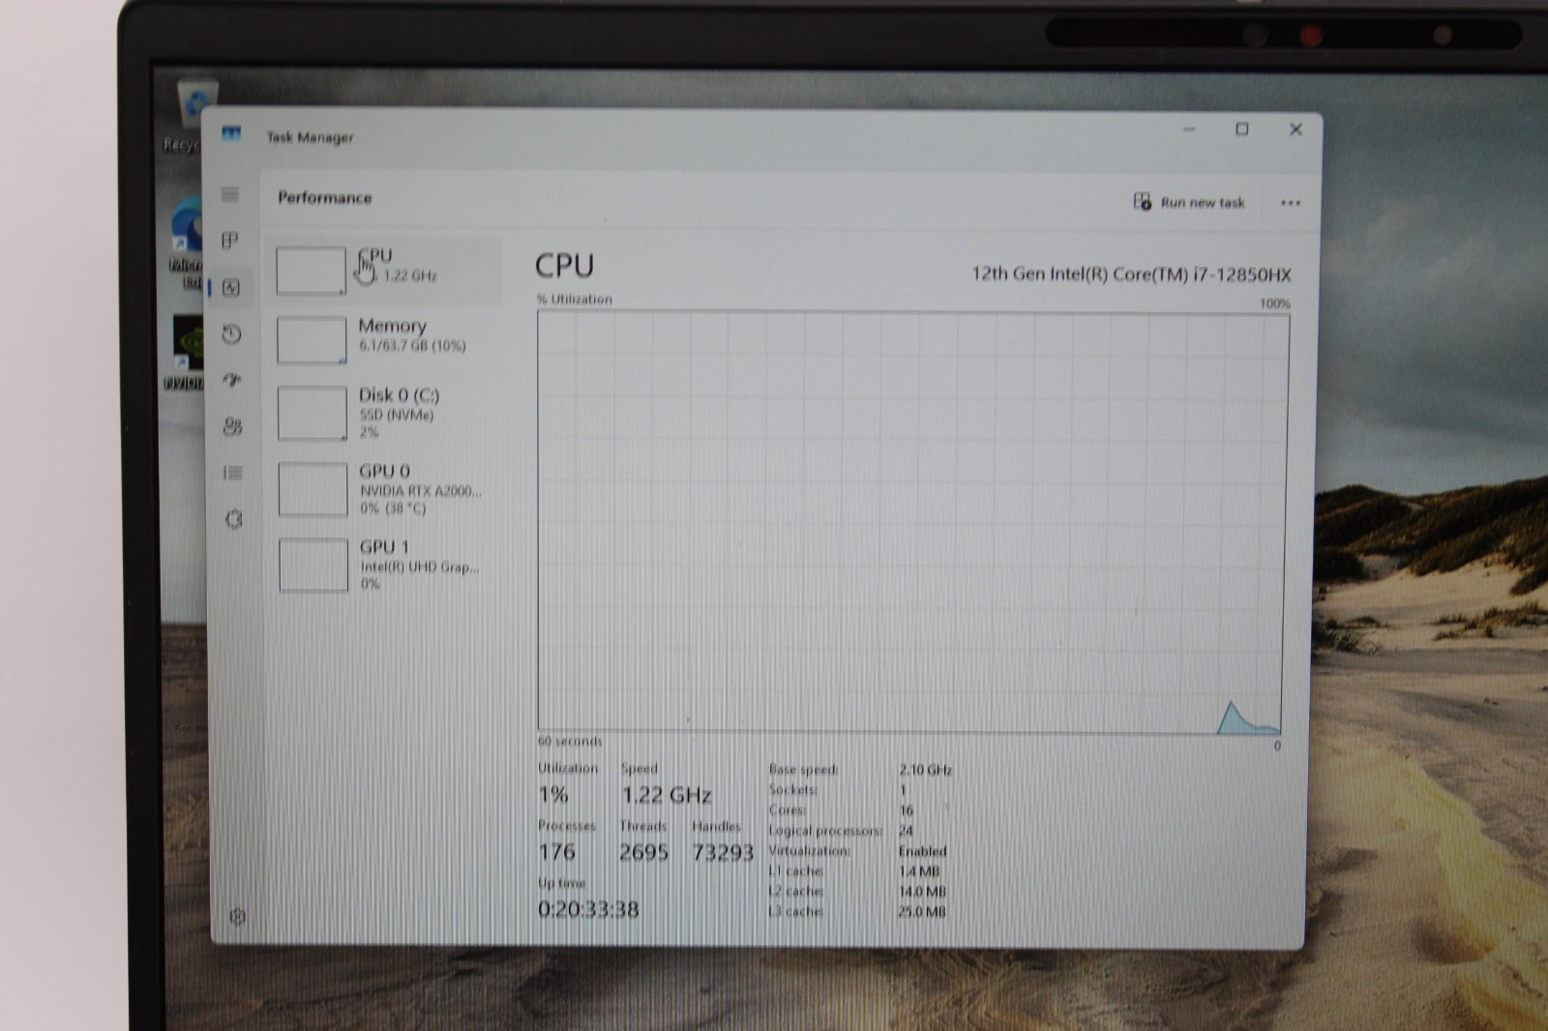The width and height of the screenshot is (1548, 1031).
Task: Click the L2 cache 14.0 MB value
Action: [922, 892]
